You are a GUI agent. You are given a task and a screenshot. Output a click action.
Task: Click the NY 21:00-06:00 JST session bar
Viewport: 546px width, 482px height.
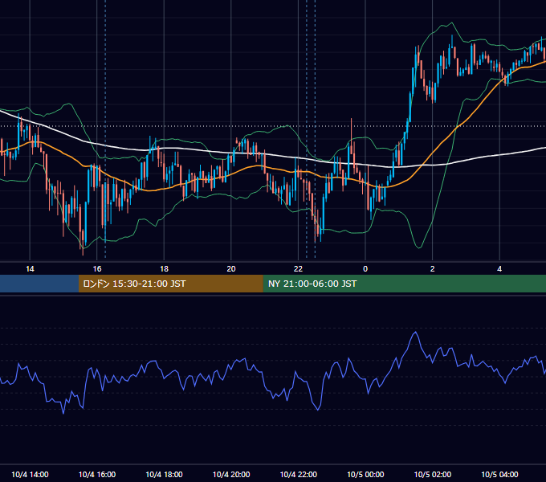[x=404, y=284]
